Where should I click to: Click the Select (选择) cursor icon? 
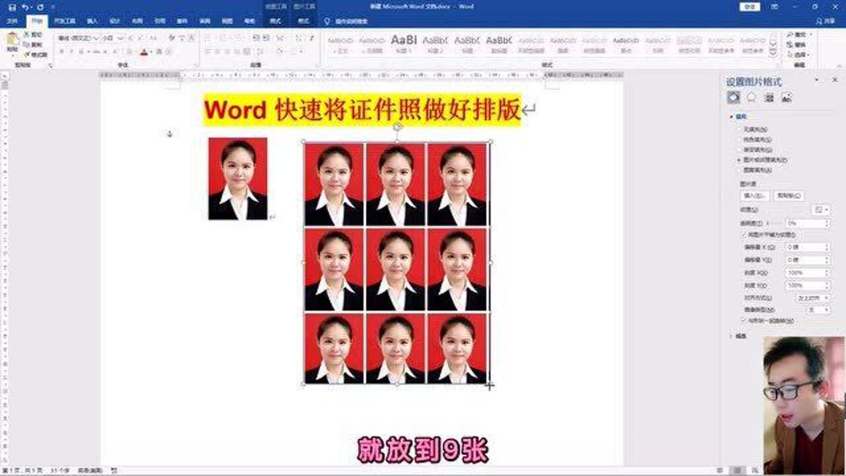point(790,54)
